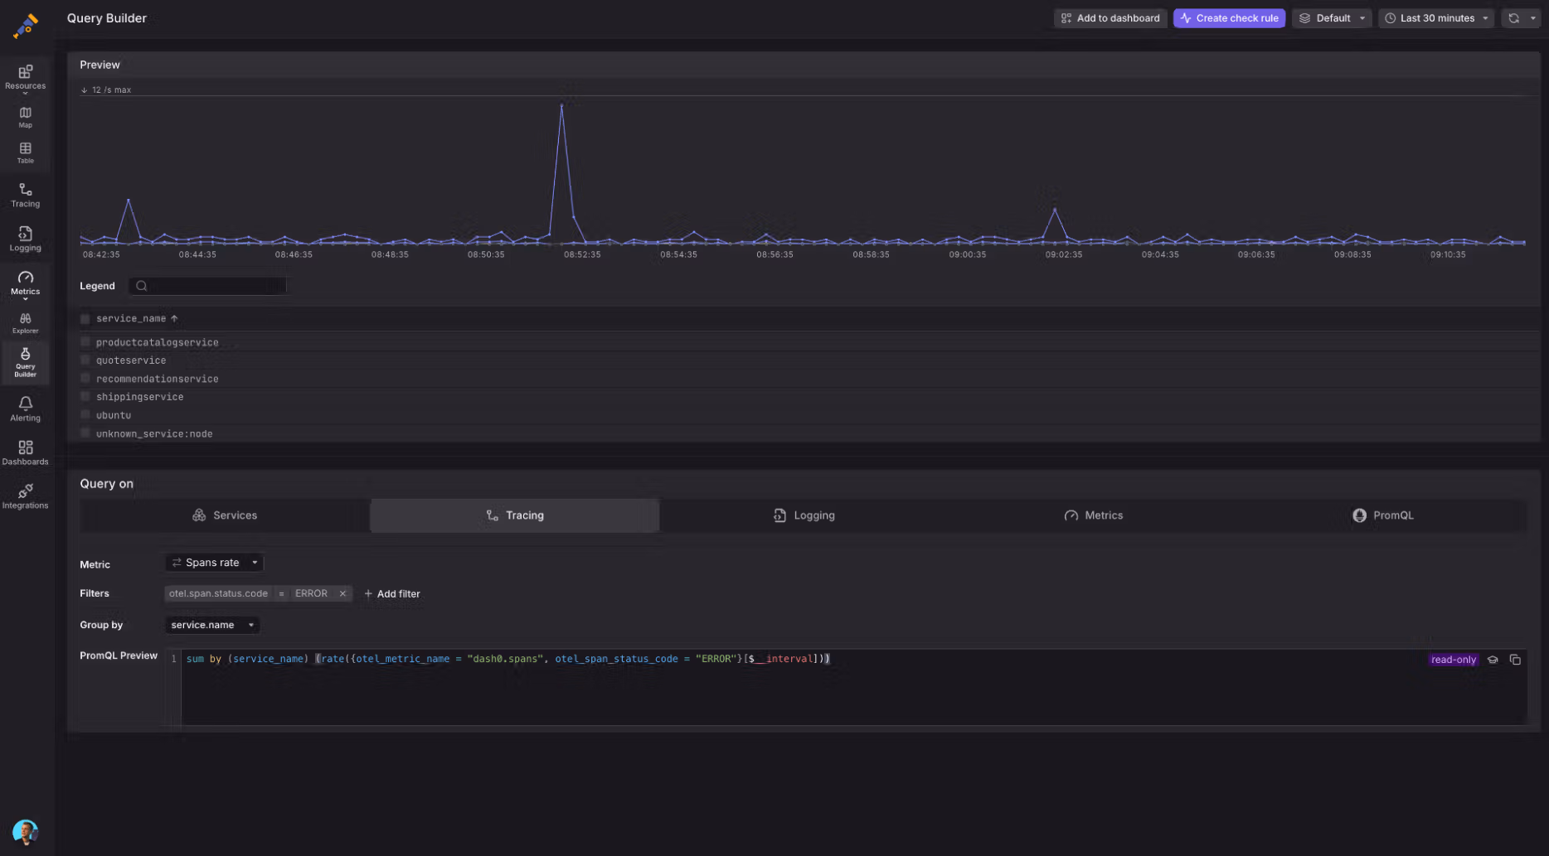Image resolution: width=1549 pixels, height=856 pixels.
Task: Open Dashboards in the sidebar
Action: [x=25, y=452]
